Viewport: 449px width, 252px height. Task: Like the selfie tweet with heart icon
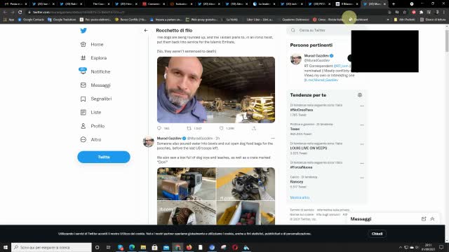222,128
